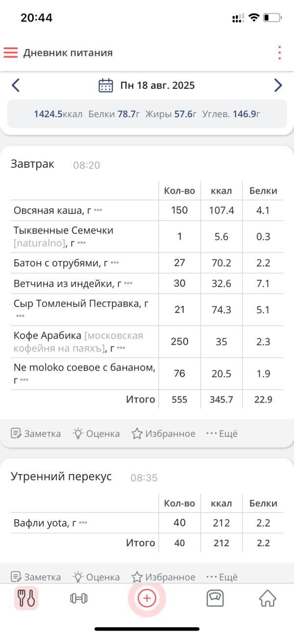Select the food diary fork-spoon tab
This screenshot has width=294, height=636.
26,598
